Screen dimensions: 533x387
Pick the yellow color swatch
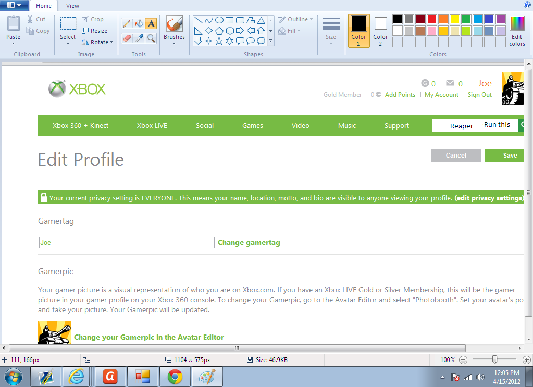click(x=454, y=19)
